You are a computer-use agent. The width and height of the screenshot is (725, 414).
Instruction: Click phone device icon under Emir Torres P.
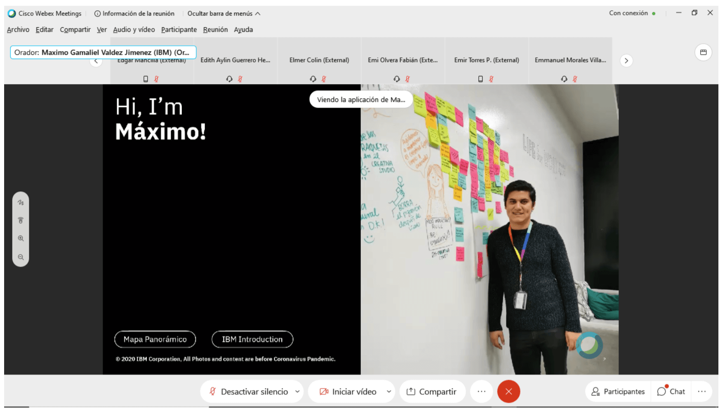coord(480,79)
